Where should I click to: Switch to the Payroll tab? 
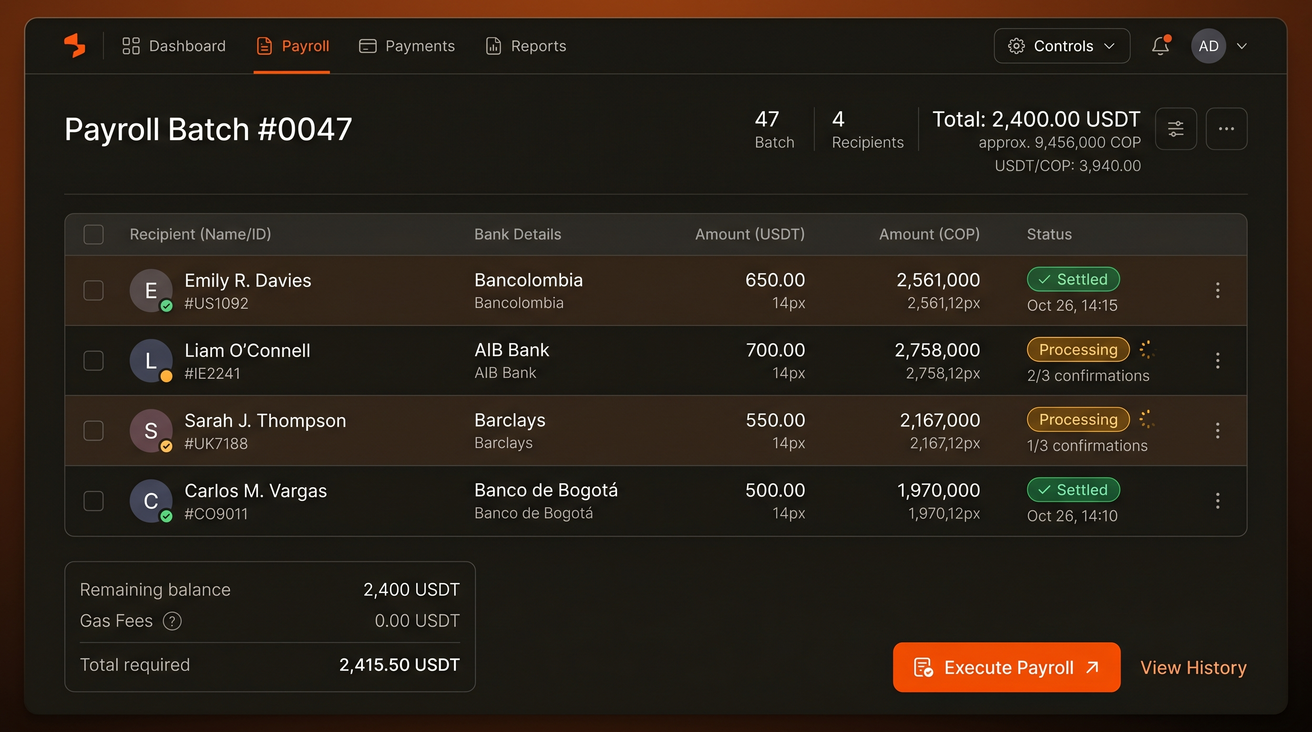click(293, 46)
